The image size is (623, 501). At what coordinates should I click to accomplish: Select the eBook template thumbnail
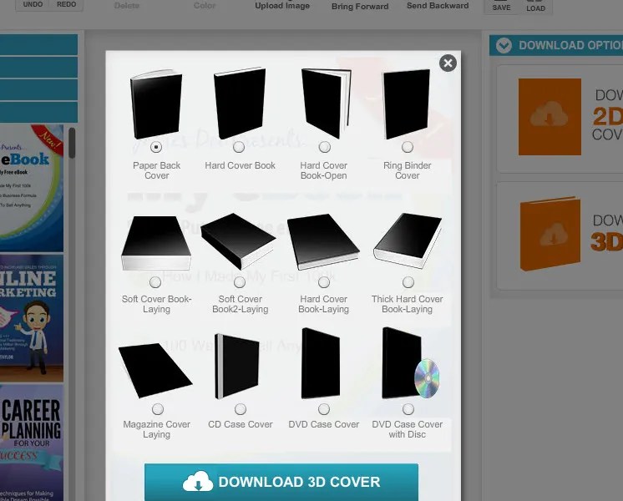pos(32,188)
